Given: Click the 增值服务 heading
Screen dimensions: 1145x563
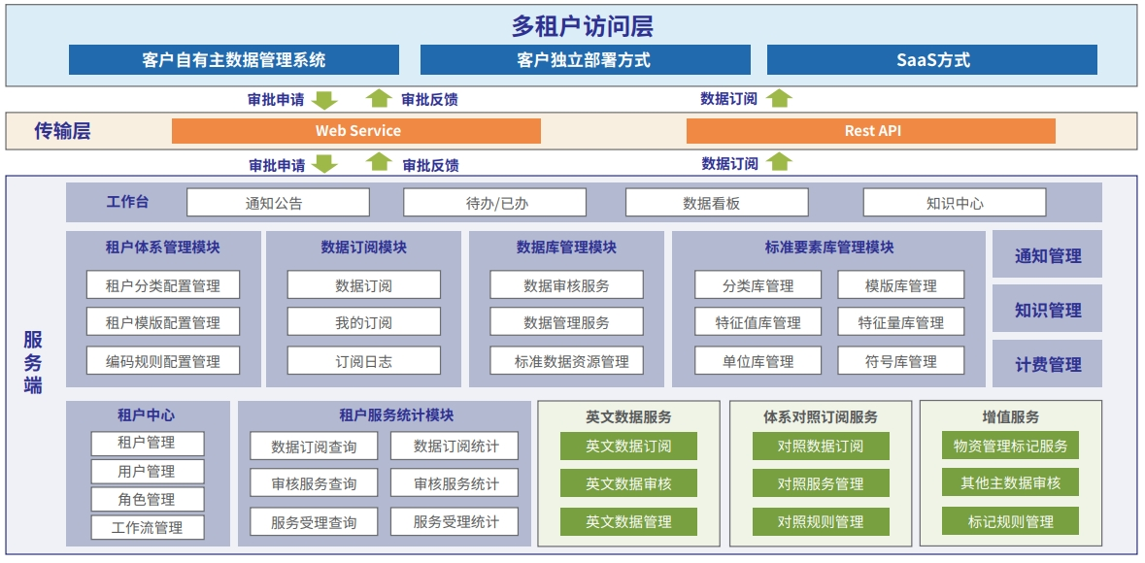Looking at the screenshot, I should tap(1011, 417).
